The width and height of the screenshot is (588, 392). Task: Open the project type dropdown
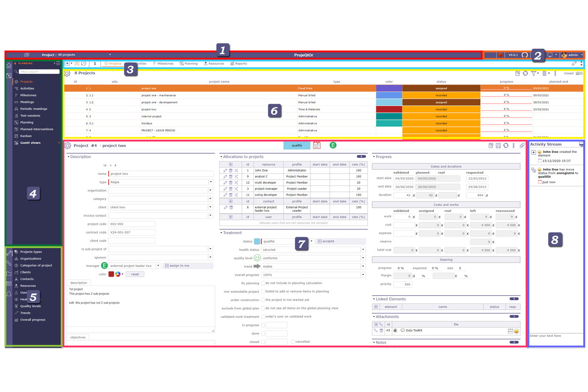coord(211,182)
